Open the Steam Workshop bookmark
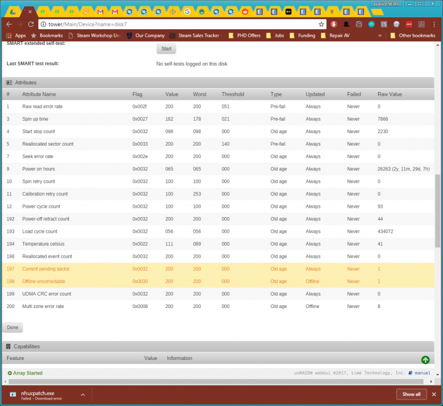The height and width of the screenshot is (406, 443). (95, 36)
